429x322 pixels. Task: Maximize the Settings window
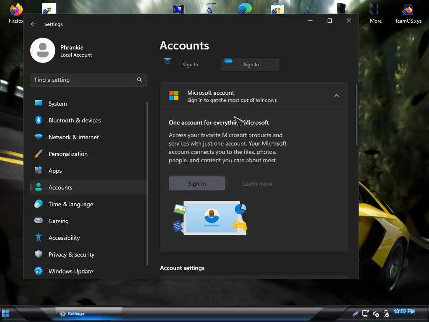pyautogui.click(x=330, y=21)
